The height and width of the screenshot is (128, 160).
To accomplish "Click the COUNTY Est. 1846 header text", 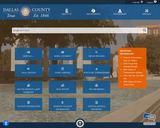I will [41, 13].
